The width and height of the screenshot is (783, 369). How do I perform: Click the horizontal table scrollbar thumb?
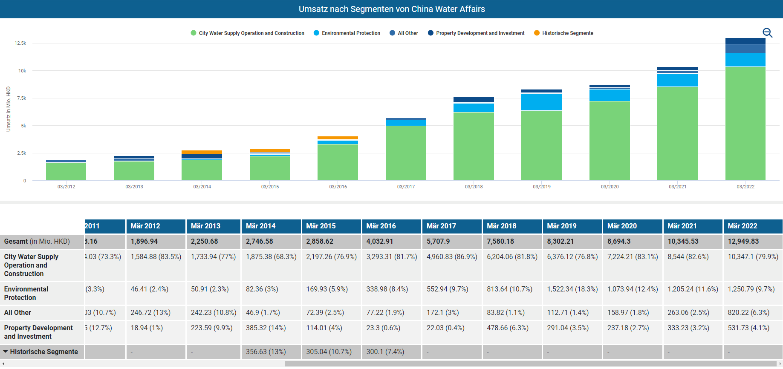529,363
